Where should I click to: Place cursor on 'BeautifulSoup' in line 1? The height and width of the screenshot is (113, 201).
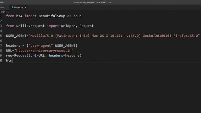click(x=52, y=16)
